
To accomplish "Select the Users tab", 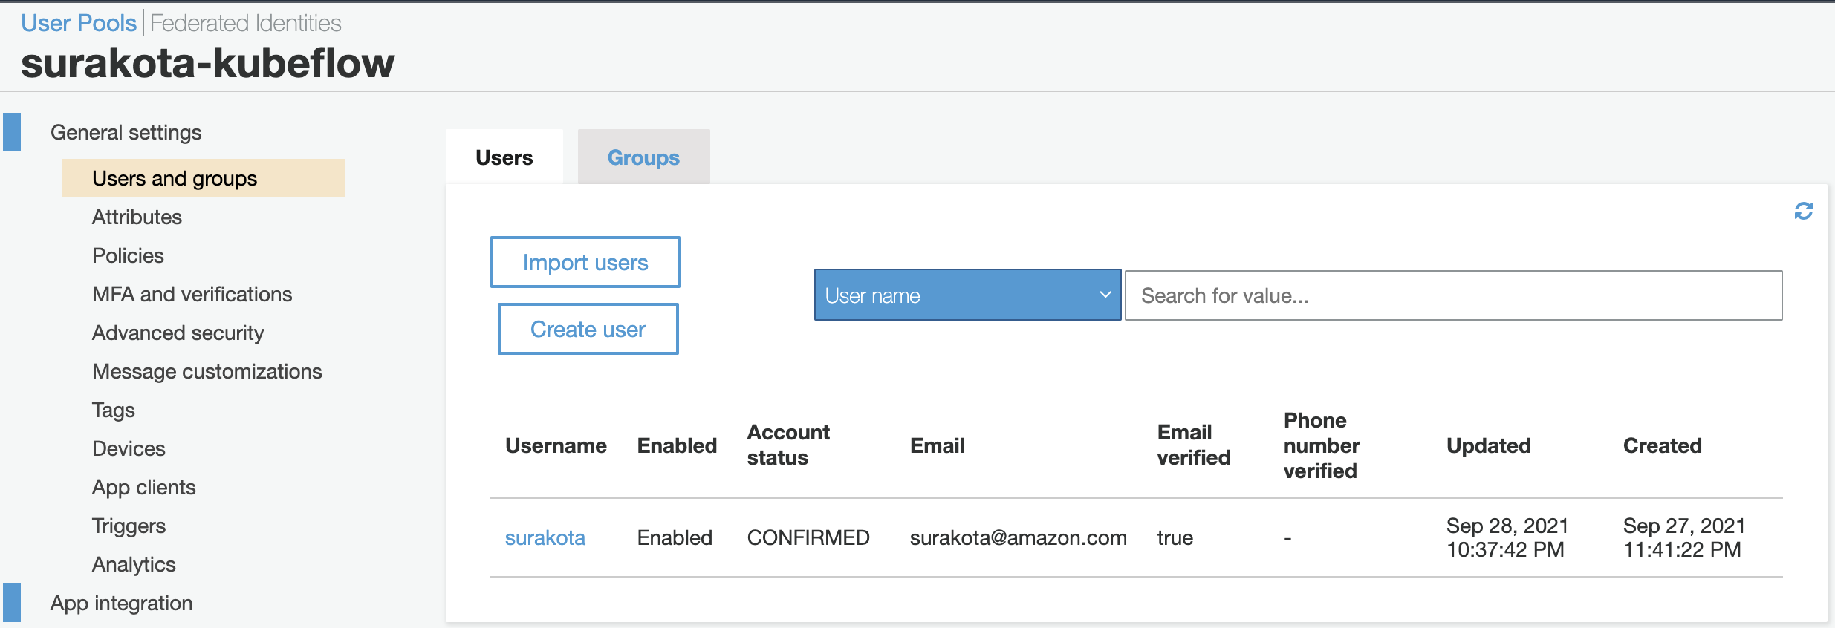I will pos(504,157).
